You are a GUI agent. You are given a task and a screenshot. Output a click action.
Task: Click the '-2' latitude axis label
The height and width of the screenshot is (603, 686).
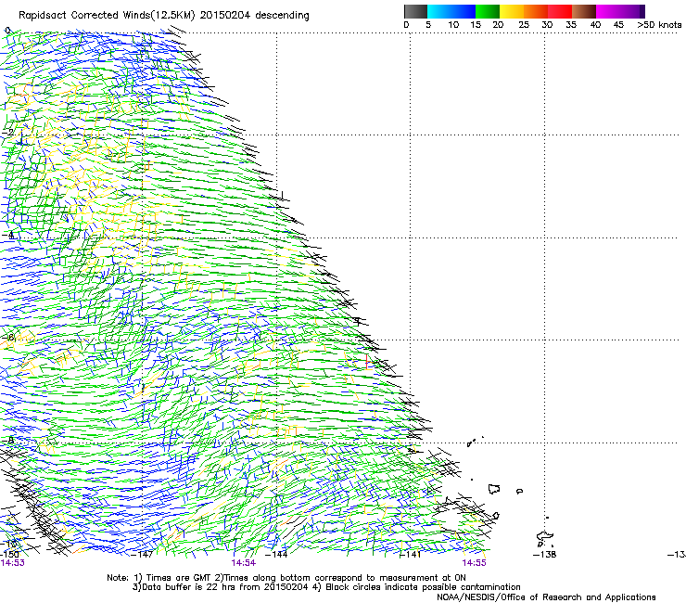point(7,133)
